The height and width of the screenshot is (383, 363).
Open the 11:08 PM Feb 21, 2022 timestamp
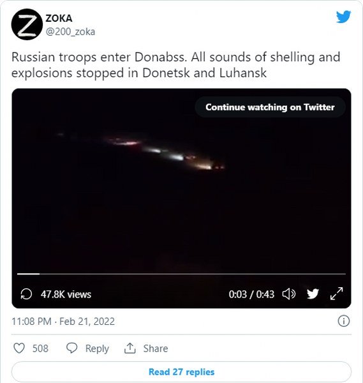63,322
